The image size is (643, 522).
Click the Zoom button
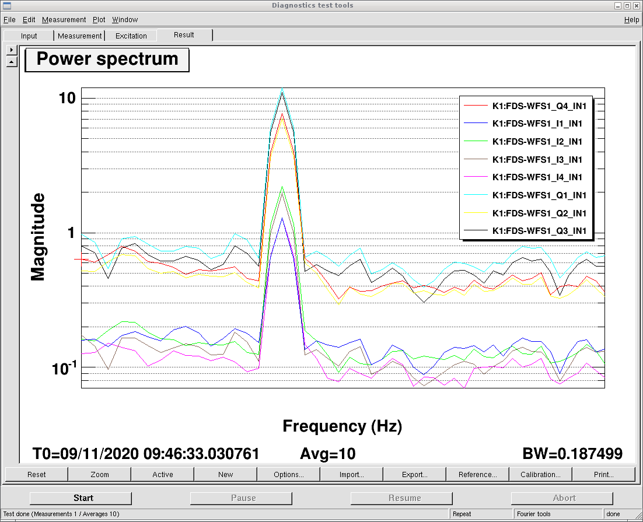100,474
